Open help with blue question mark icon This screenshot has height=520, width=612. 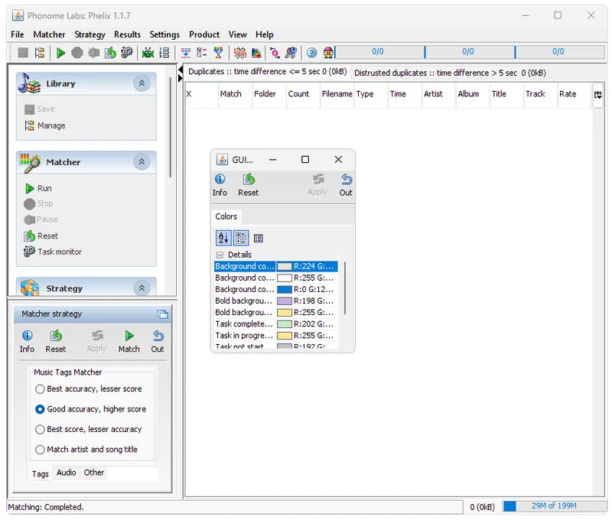click(x=311, y=53)
